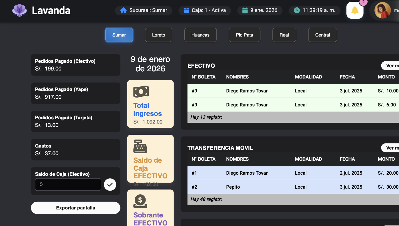Click the banknote icon on Total Ingresos card
The image size is (399, 226).
click(x=141, y=92)
